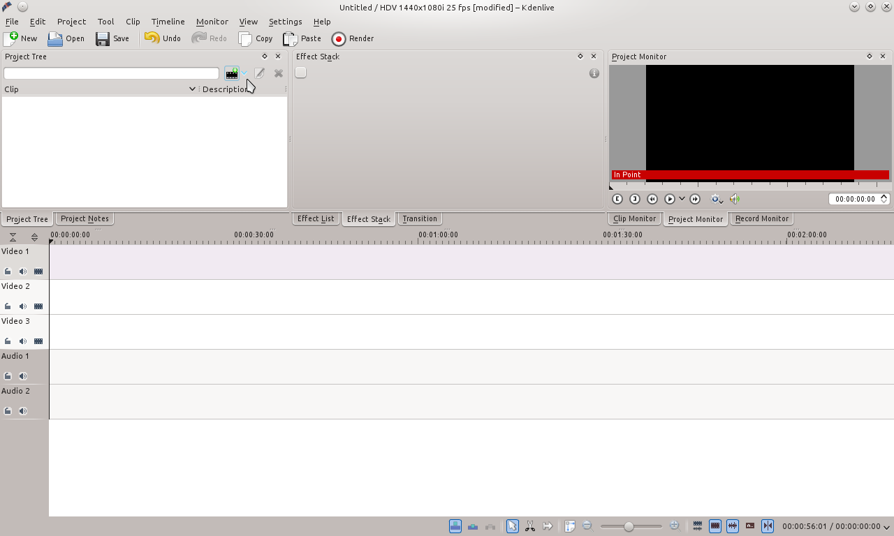Click the zoom out magnifier icon

(x=587, y=526)
